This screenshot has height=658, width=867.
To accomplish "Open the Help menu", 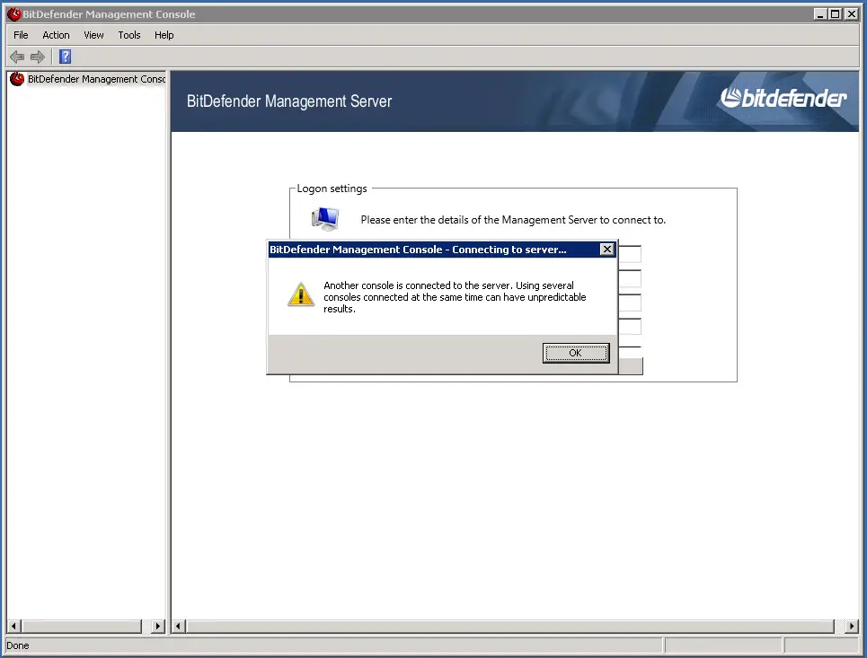I will (164, 35).
